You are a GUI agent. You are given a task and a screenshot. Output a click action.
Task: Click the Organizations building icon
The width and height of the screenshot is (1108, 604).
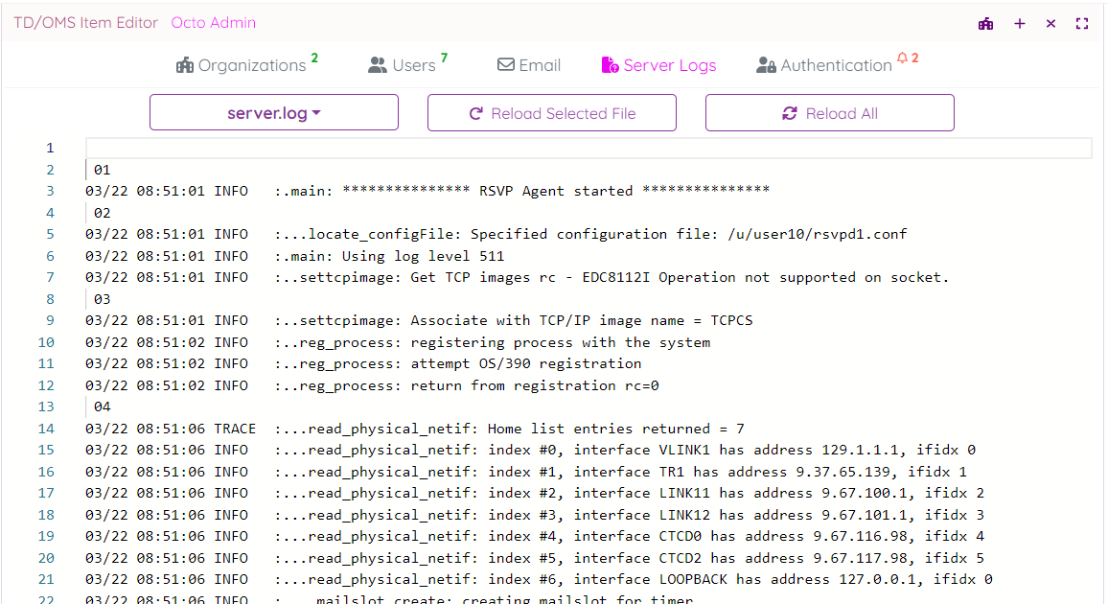pyautogui.click(x=185, y=65)
